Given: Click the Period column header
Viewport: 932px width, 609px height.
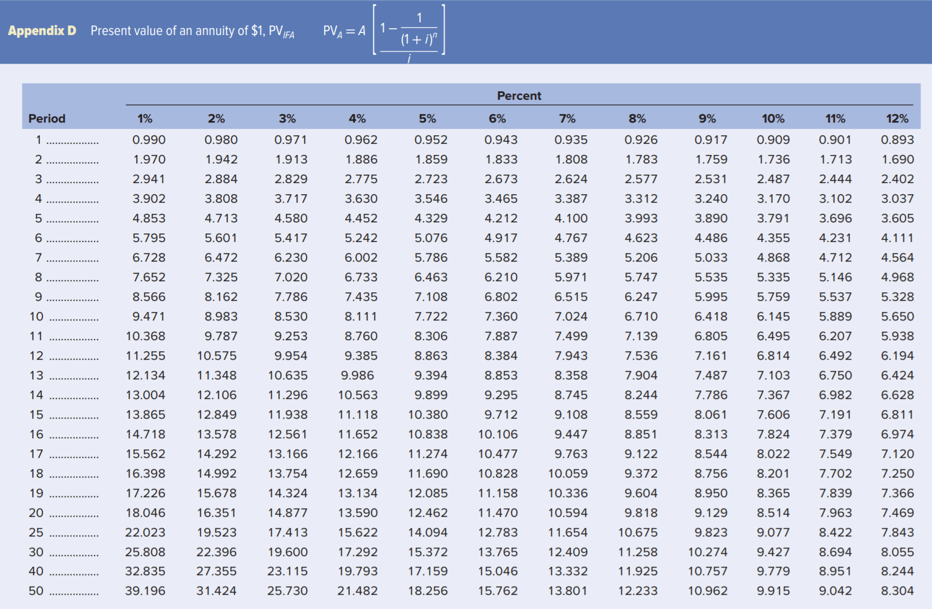Looking at the screenshot, I should pos(47,118).
